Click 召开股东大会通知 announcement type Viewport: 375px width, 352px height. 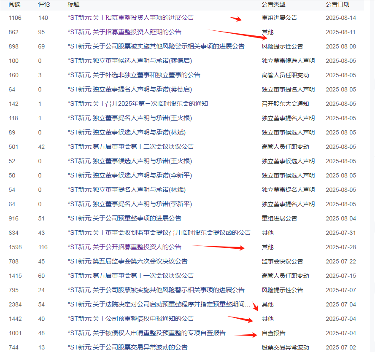(x=285, y=104)
